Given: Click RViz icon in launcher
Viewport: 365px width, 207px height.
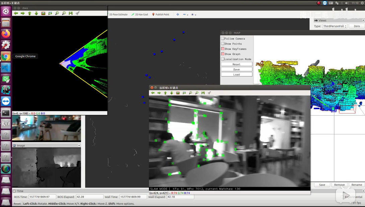Looking at the screenshot, I should click(6, 124).
